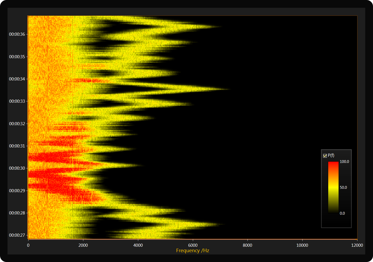
Task: Click the 0.0 minimum label on color scale
Action: click(342, 213)
